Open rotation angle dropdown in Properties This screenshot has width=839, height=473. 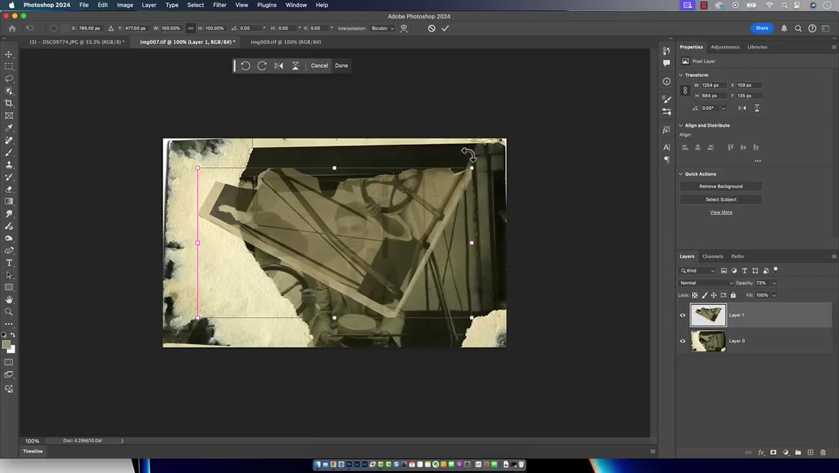723,108
